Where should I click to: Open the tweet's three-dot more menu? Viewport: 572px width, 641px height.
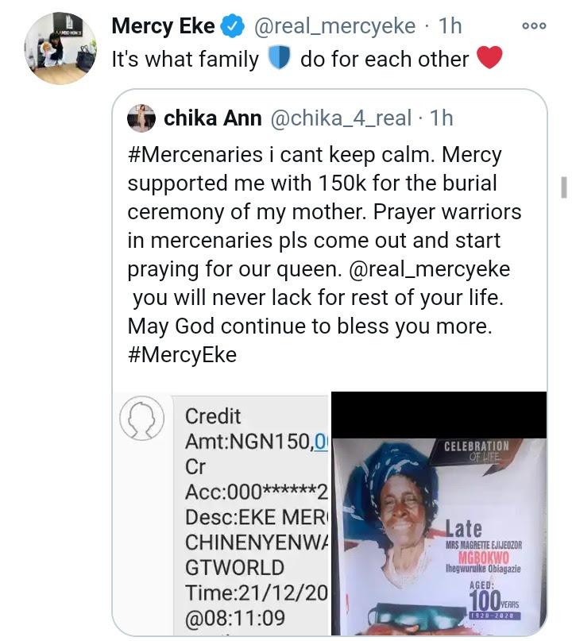coord(534,25)
